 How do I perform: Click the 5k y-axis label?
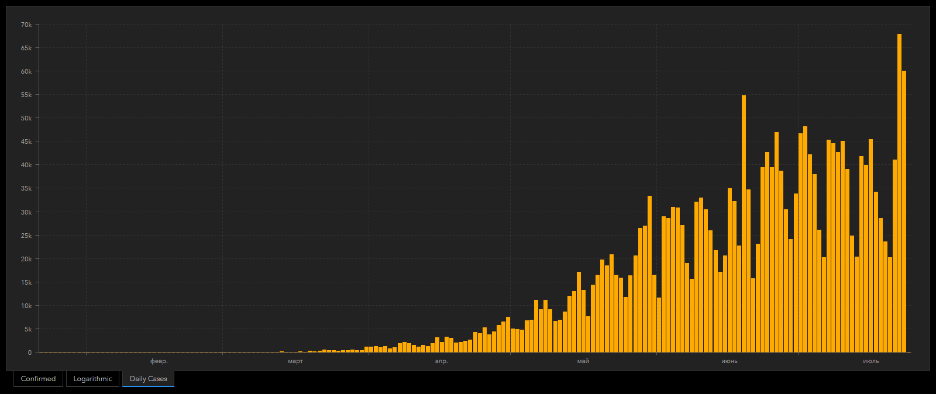28,329
